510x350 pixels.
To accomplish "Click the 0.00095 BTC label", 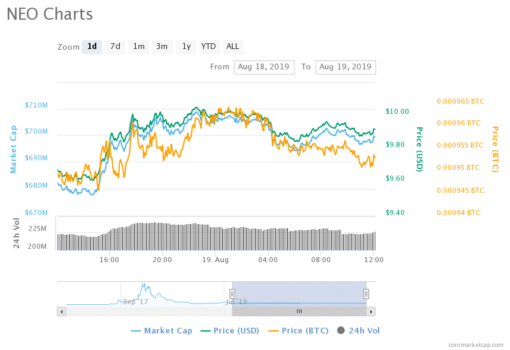I will click(458, 168).
